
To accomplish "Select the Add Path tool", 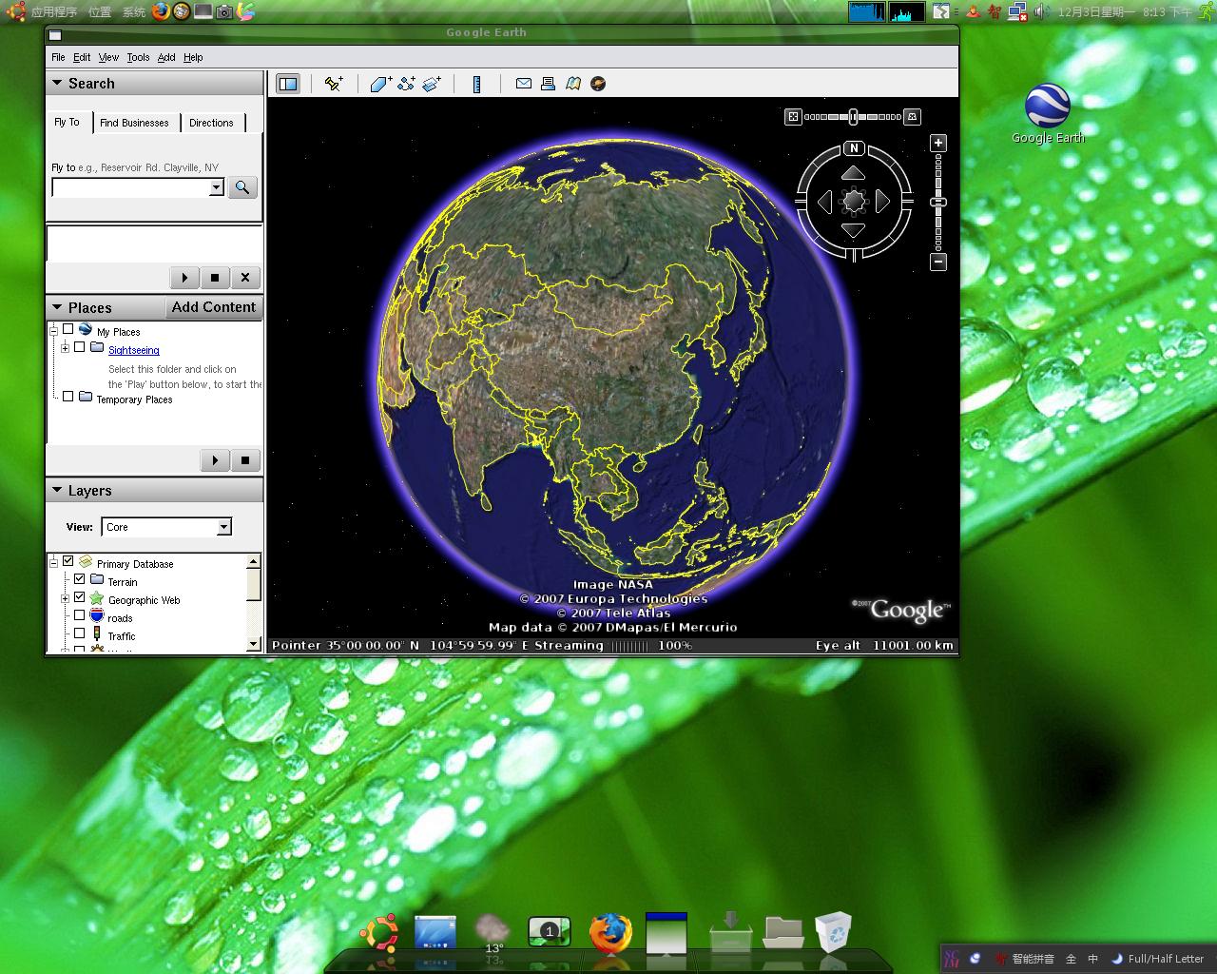I will click(406, 84).
